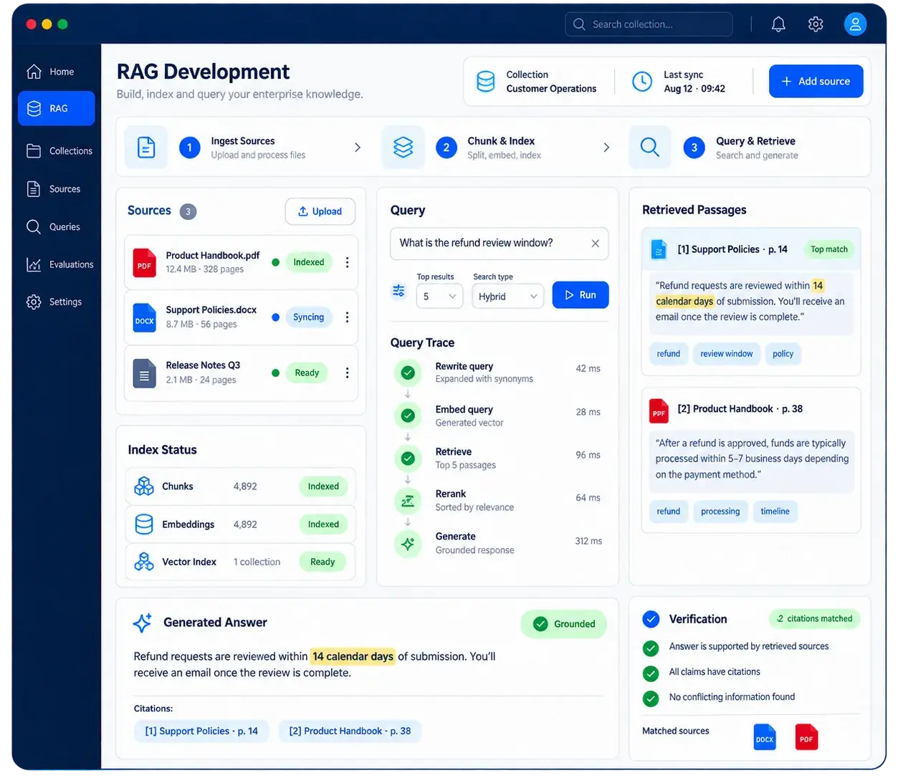Screen dimensions: 898x778
Task: Click the Verification blue check icon
Action: [651, 619]
